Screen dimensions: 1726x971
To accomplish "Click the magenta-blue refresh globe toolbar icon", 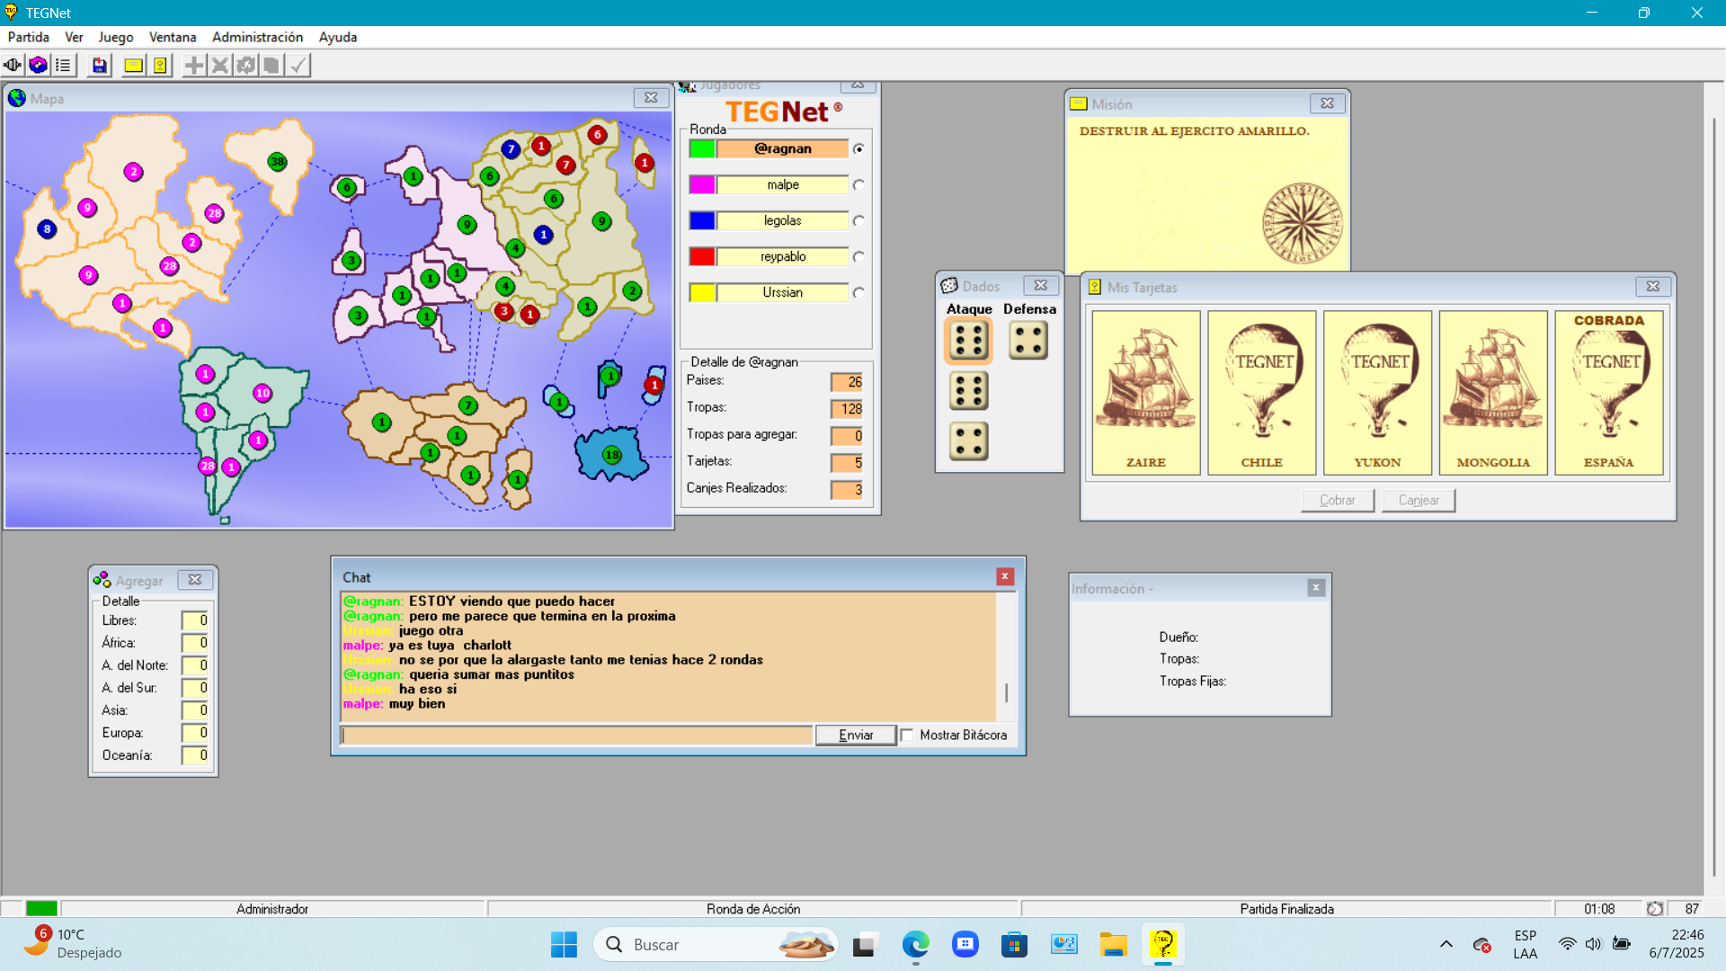I will click(x=38, y=65).
